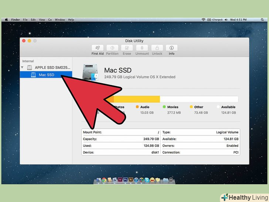Open iTunes from the Dock
269x202 pixels.
tap(136, 180)
